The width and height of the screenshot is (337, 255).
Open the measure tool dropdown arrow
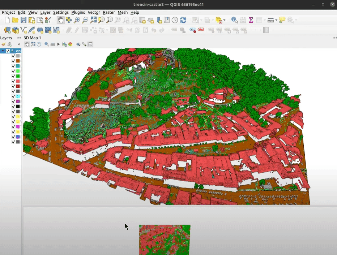(276, 20)
